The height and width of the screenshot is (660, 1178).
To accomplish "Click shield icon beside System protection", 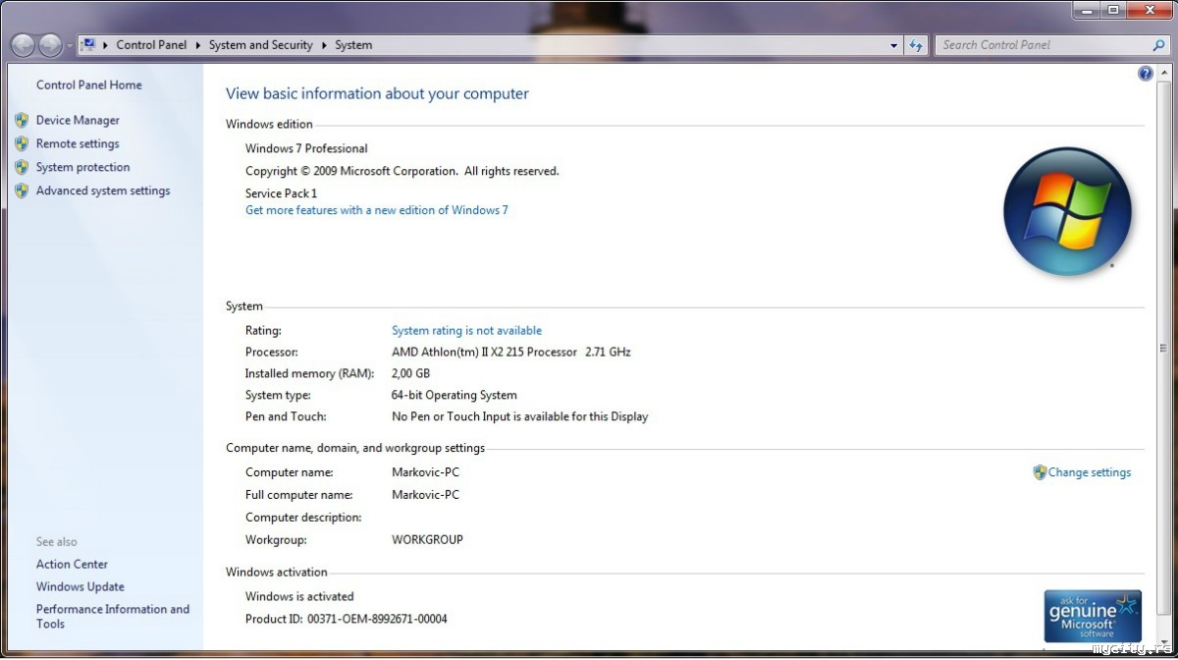I will 22,167.
